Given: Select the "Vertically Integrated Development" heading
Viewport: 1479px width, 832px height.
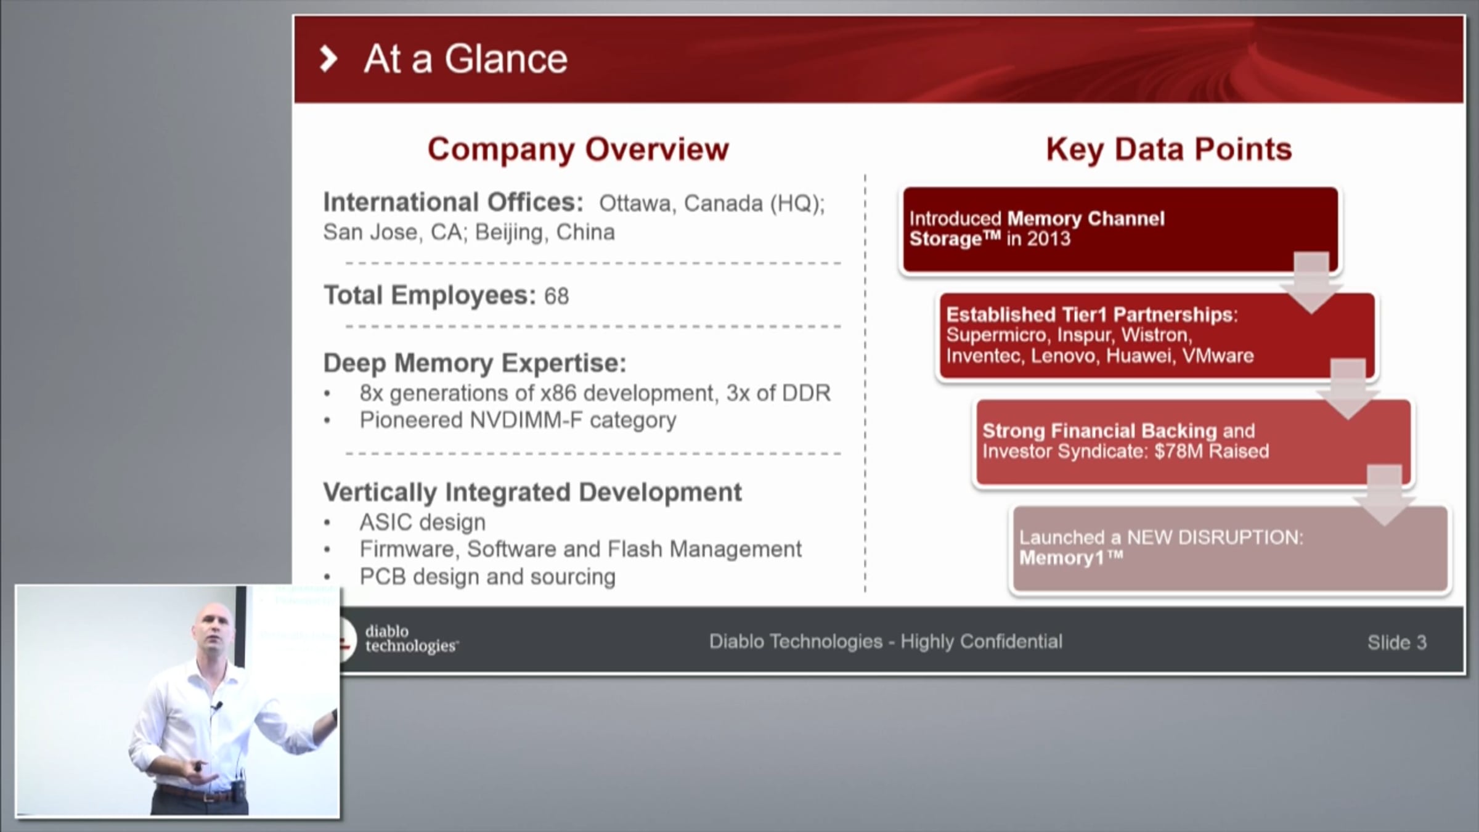Looking at the screenshot, I should (x=532, y=492).
